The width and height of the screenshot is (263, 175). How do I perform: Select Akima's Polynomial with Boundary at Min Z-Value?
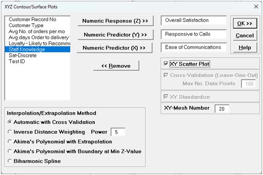(10, 151)
